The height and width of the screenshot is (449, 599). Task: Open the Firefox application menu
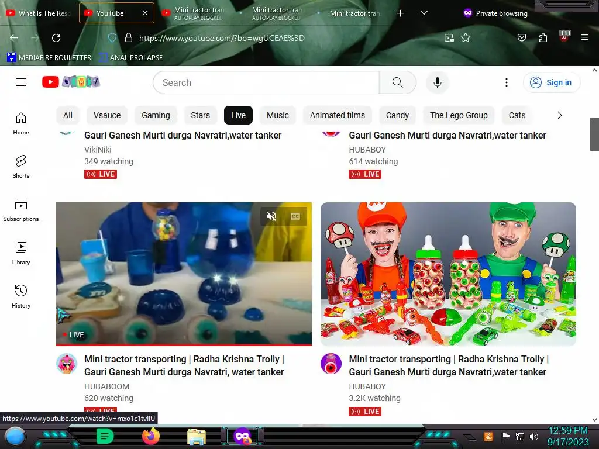[x=584, y=37]
